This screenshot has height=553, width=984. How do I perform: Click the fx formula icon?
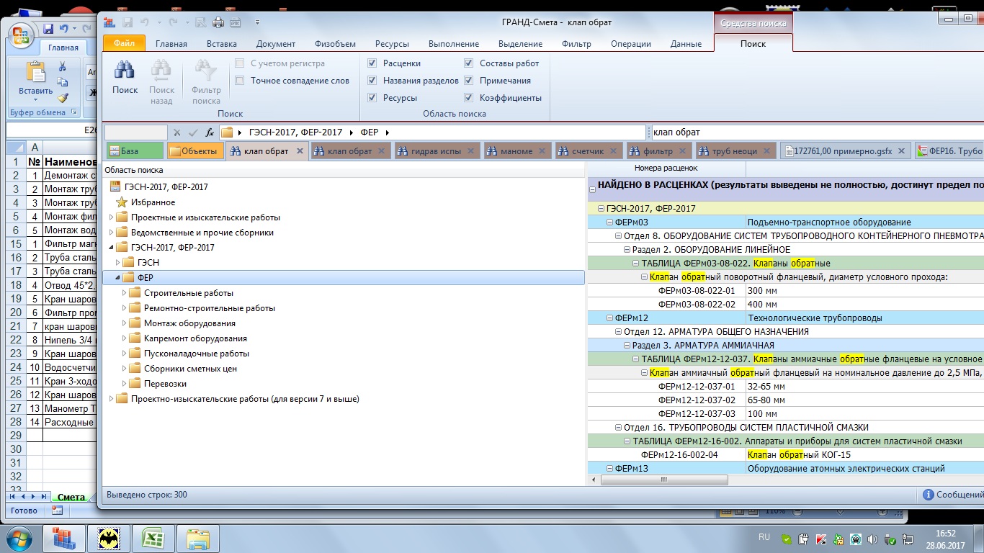pyautogui.click(x=210, y=132)
